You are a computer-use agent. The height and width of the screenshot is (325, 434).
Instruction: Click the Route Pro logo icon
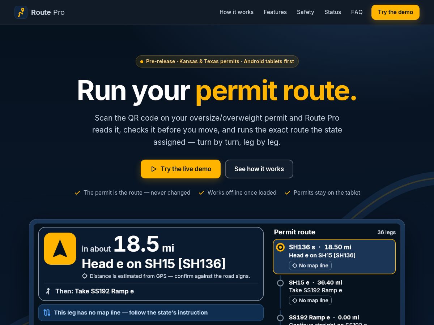[x=21, y=12]
